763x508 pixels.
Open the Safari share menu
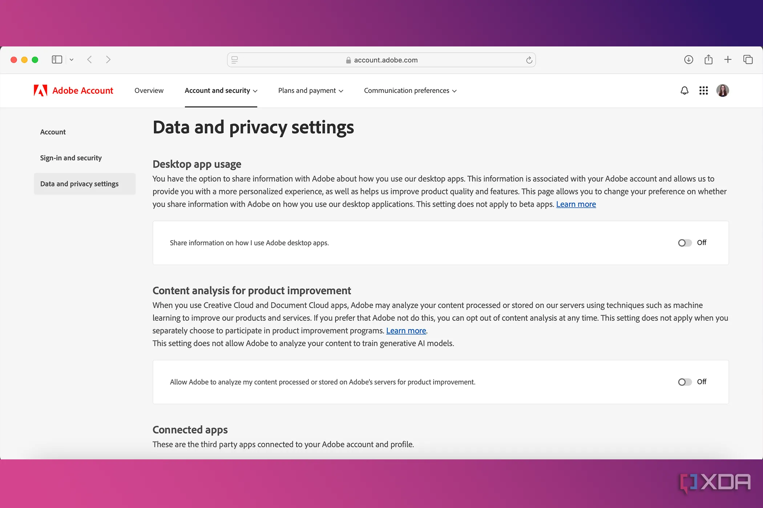708,60
